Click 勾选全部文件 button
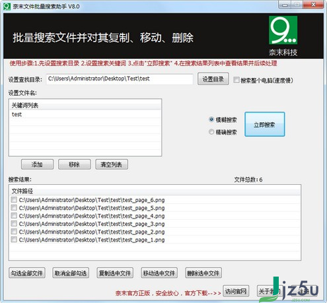Viewport: 327px width, 303px height. click(x=27, y=273)
